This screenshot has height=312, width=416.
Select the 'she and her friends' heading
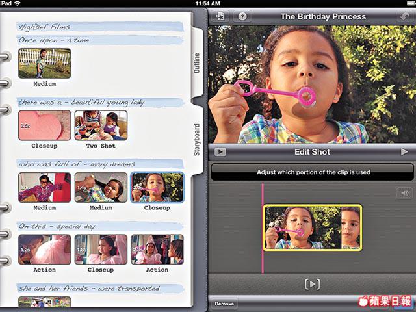(x=89, y=289)
